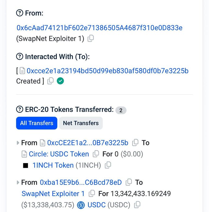Copy the 1INCH Token address
This screenshot has width=209, height=212.
pos(108,165)
